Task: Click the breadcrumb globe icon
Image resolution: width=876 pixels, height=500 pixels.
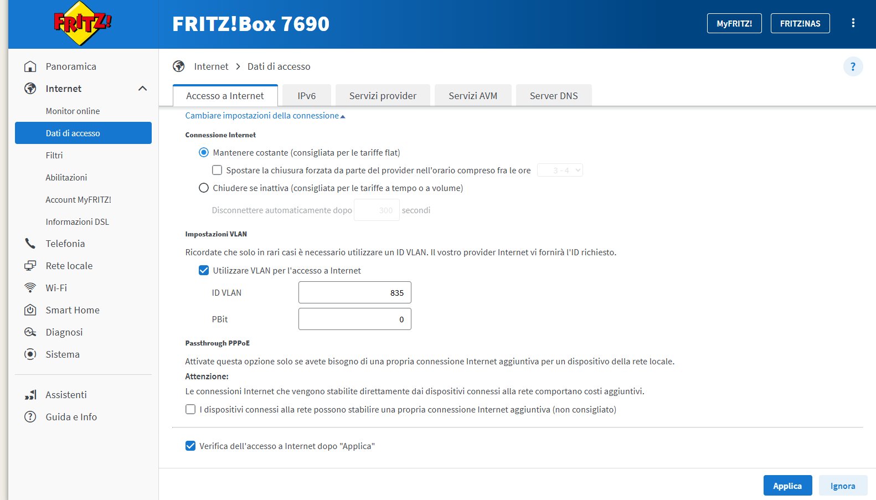Action: pos(179,66)
